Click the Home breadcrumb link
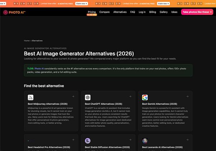The width and height of the screenshot is (216, 151). click(x=27, y=41)
